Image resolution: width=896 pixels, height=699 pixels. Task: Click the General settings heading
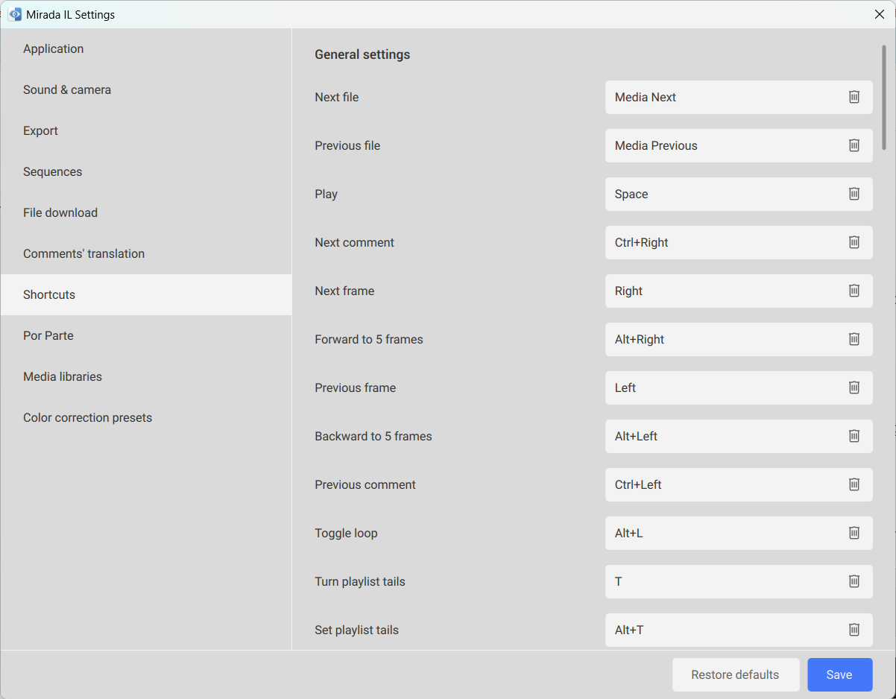point(362,54)
